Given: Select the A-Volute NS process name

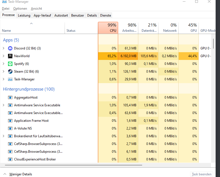Looking at the screenshot, I should point(23,128).
